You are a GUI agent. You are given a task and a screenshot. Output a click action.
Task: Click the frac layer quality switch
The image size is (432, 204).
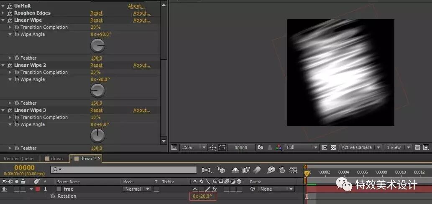tap(207, 189)
